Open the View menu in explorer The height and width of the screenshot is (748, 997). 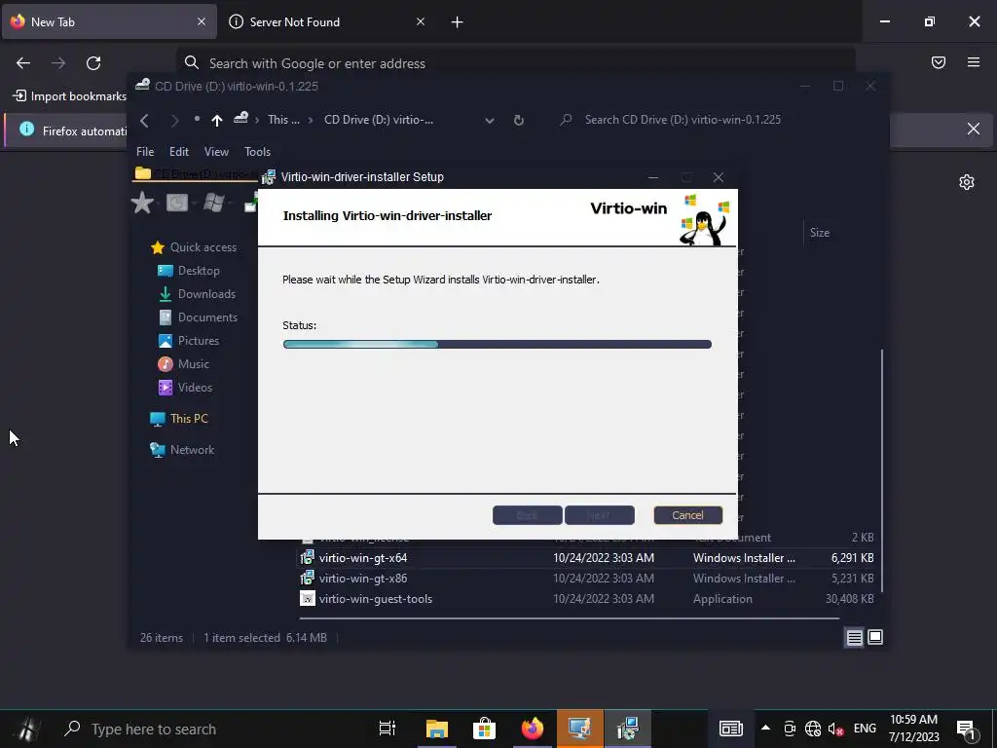click(216, 152)
